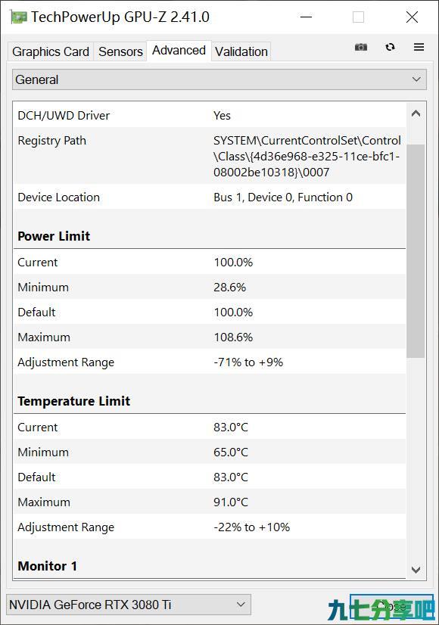Click the Temperature Limit section heading
Viewport: 439px width, 625px height.
point(73,401)
